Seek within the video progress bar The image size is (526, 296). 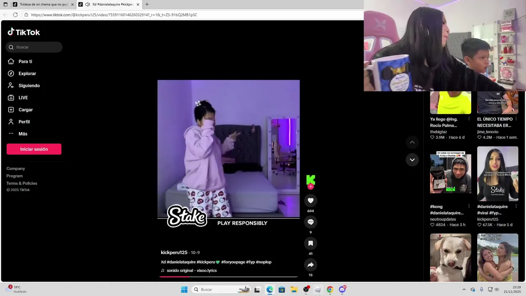click(228, 277)
